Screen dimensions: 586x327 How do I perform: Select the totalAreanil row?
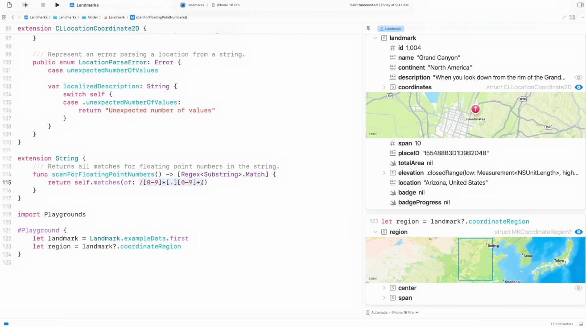tap(475, 163)
